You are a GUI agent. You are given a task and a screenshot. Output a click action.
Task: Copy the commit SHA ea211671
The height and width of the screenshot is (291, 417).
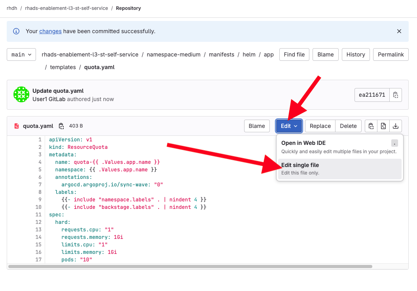coord(395,95)
